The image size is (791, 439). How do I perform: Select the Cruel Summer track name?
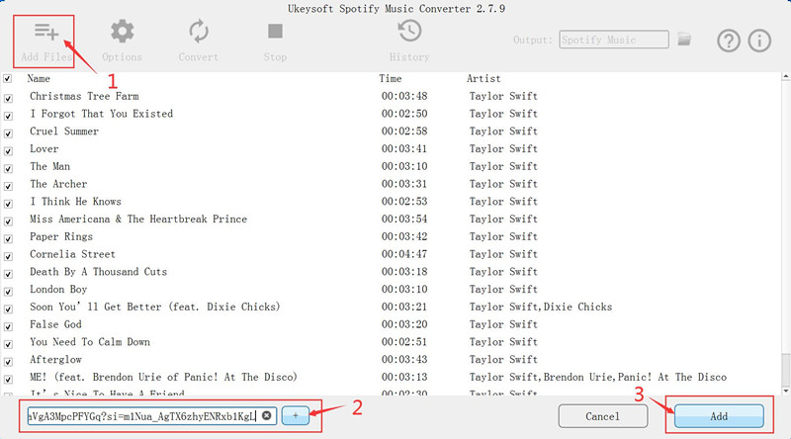64,132
